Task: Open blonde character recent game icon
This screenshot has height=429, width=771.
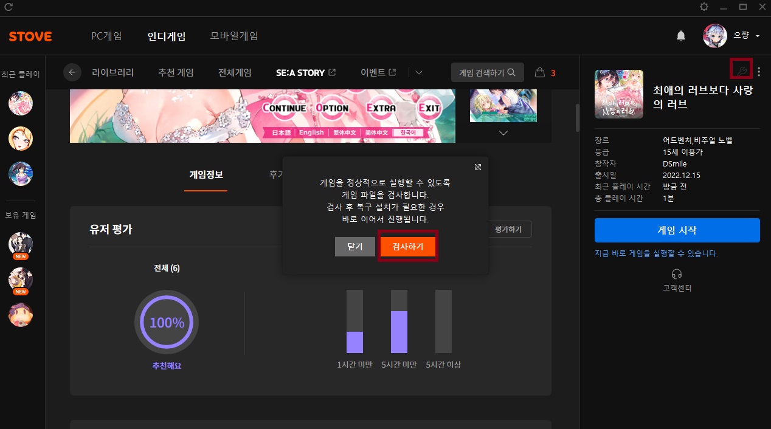Action: tap(21, 139)
